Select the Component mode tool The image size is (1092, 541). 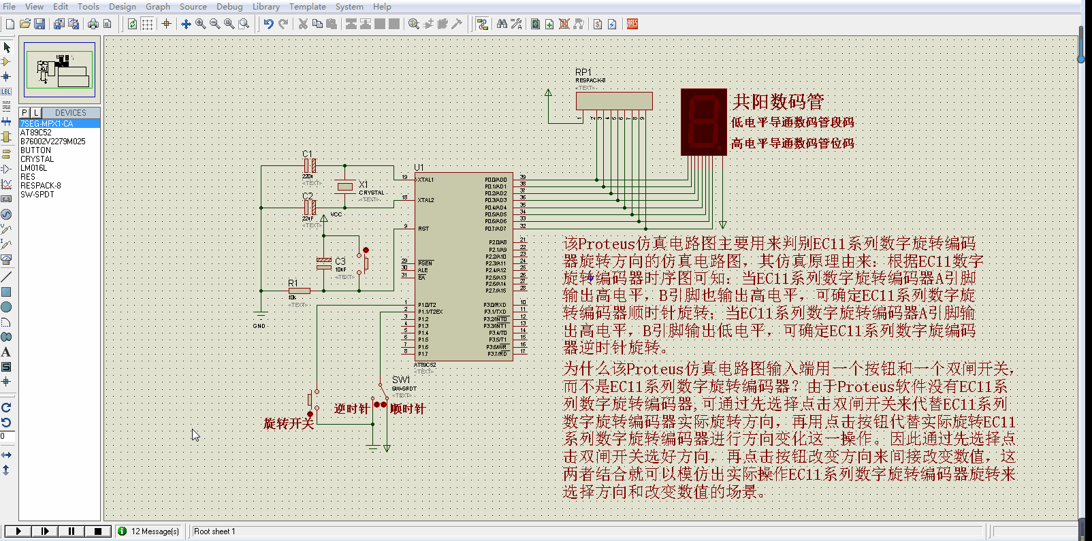point(6,62)
